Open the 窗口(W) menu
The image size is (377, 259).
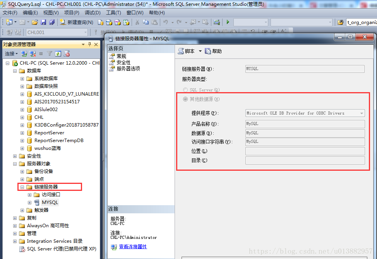click(135, 13)
